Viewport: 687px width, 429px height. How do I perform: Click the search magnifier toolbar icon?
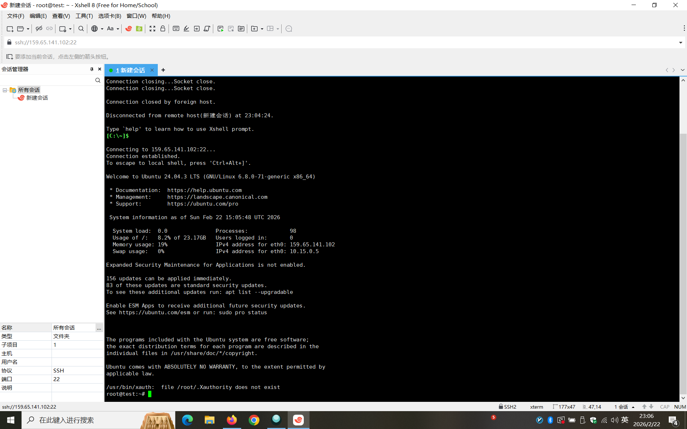81,29
